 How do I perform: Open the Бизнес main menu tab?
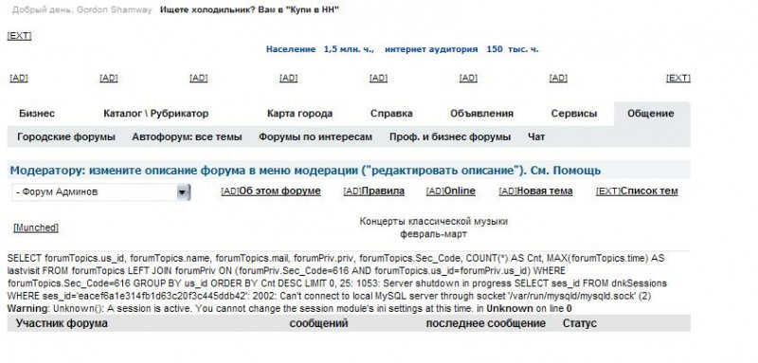click(x=37, y=114)
